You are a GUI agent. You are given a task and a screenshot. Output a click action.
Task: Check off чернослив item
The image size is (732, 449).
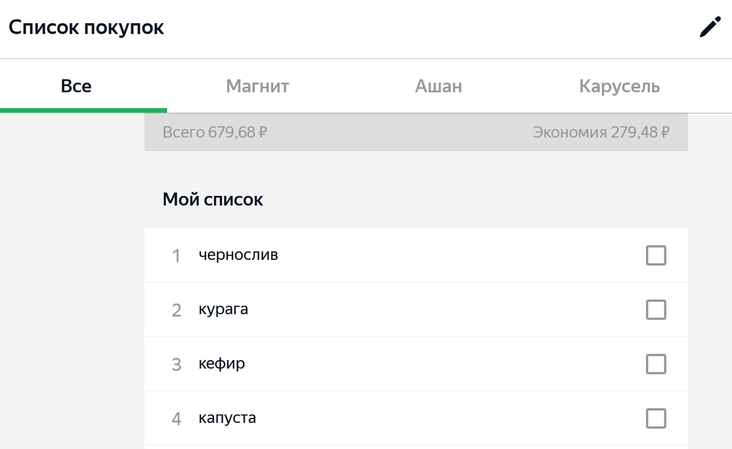[656, 256]
